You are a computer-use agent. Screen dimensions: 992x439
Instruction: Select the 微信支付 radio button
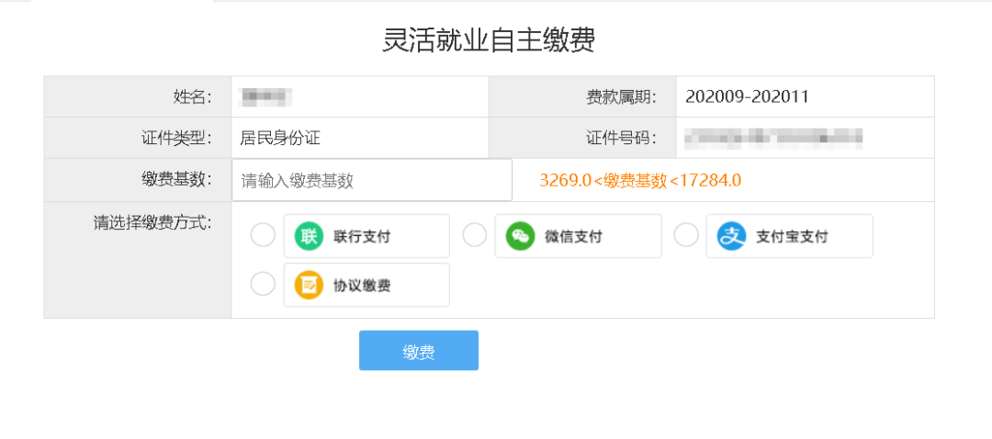475,235
